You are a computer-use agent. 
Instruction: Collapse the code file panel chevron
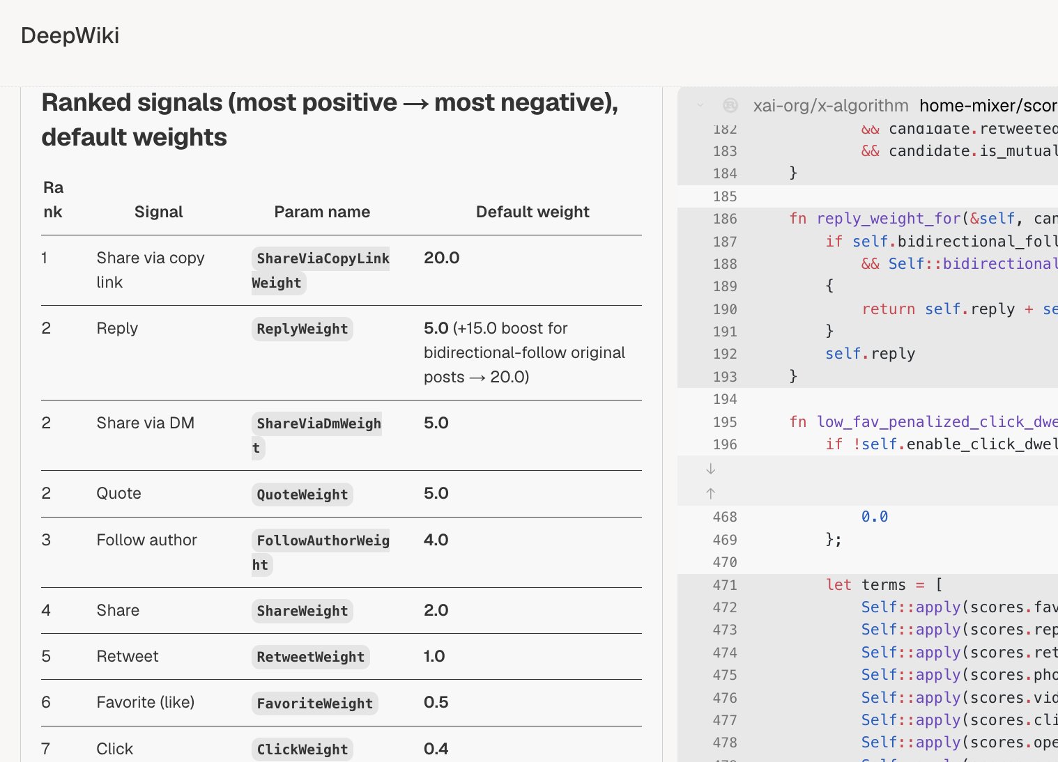click(x=700, y=105)
